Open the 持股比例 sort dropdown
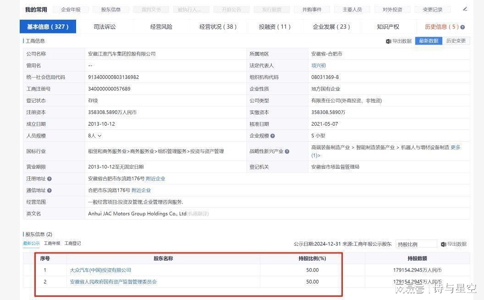The width and height of the screenshot is (484, 300). pos(416,244)
